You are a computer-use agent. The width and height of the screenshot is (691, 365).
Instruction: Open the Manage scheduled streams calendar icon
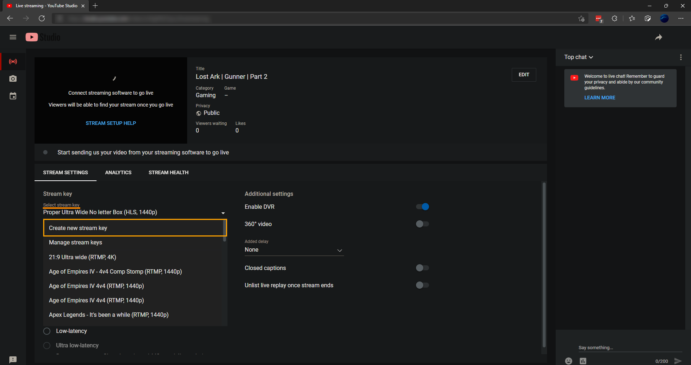(13, 96)
